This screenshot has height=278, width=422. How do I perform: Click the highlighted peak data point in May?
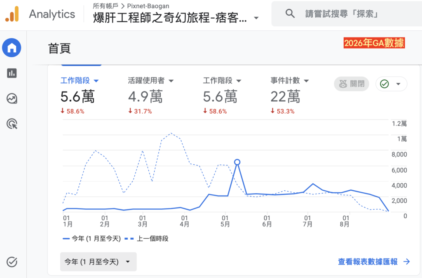[237, 162]
